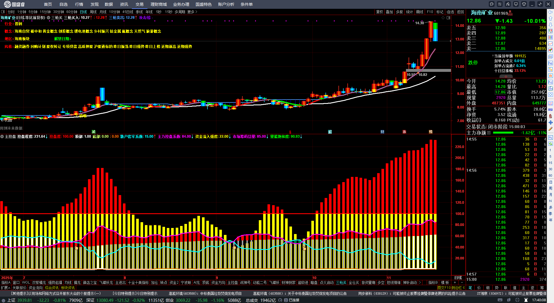Click the sidebar toggle icon left of 分时
Image resolution: width=554 pixels, height=303 pixels.
pos(3,12)
